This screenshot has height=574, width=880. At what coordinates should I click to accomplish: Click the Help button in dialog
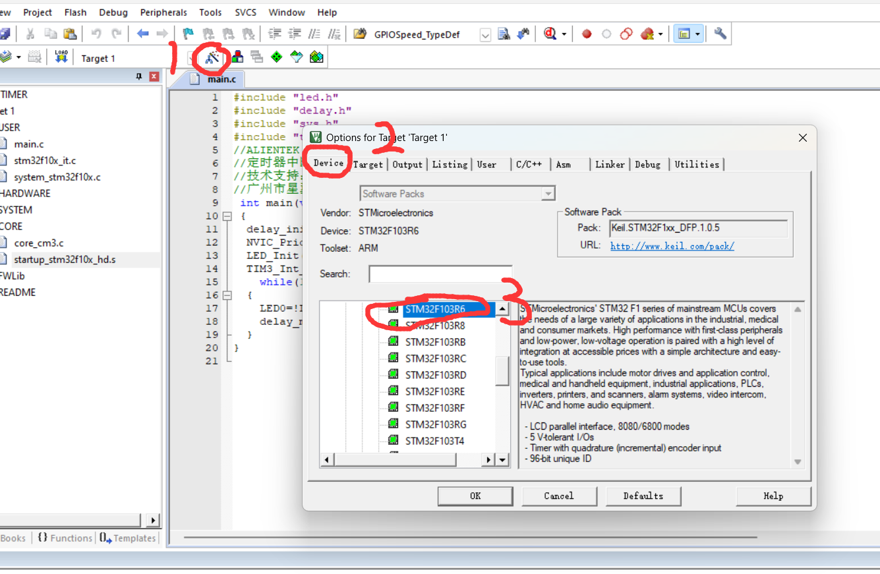tap(773, 496)
